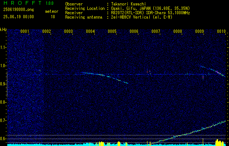Click the 0.6 frequency axis label

click(x=3, y=139)
